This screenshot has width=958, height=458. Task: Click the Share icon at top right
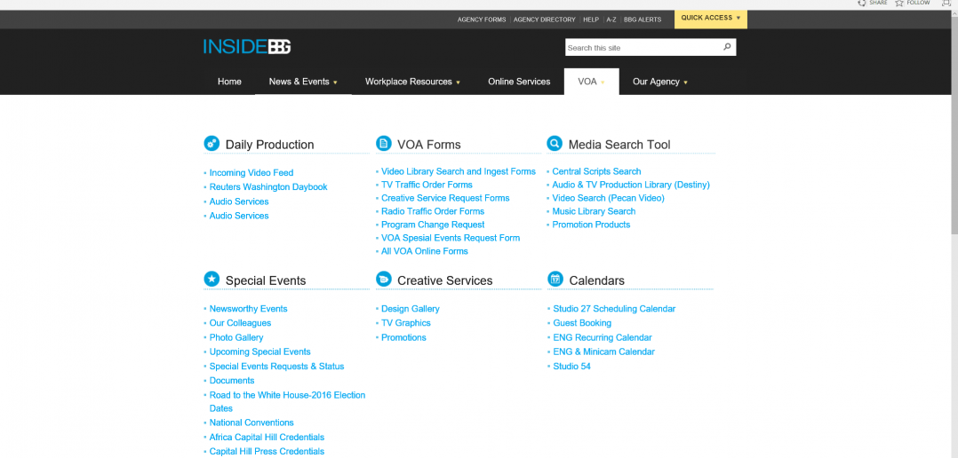coord(862,3)
